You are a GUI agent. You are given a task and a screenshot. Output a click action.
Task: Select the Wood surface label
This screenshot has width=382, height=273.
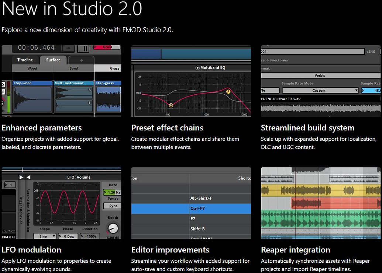click(x=32, y=68)
